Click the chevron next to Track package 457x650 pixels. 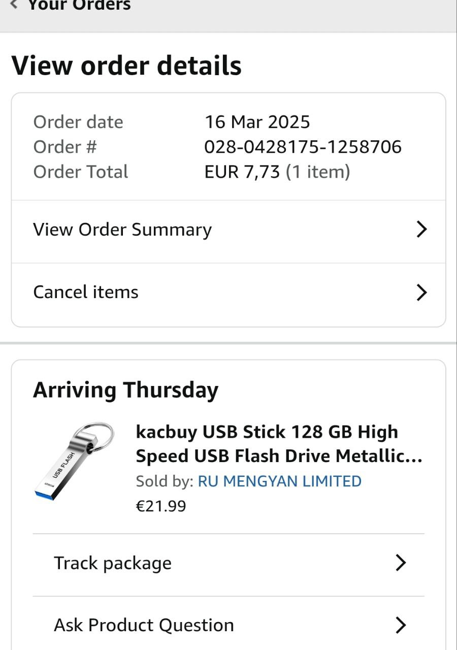[401, 563]
